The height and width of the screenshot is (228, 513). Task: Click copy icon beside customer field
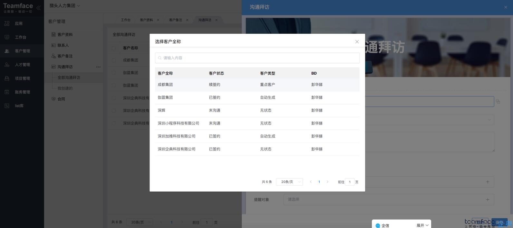(x=498, y=102)
